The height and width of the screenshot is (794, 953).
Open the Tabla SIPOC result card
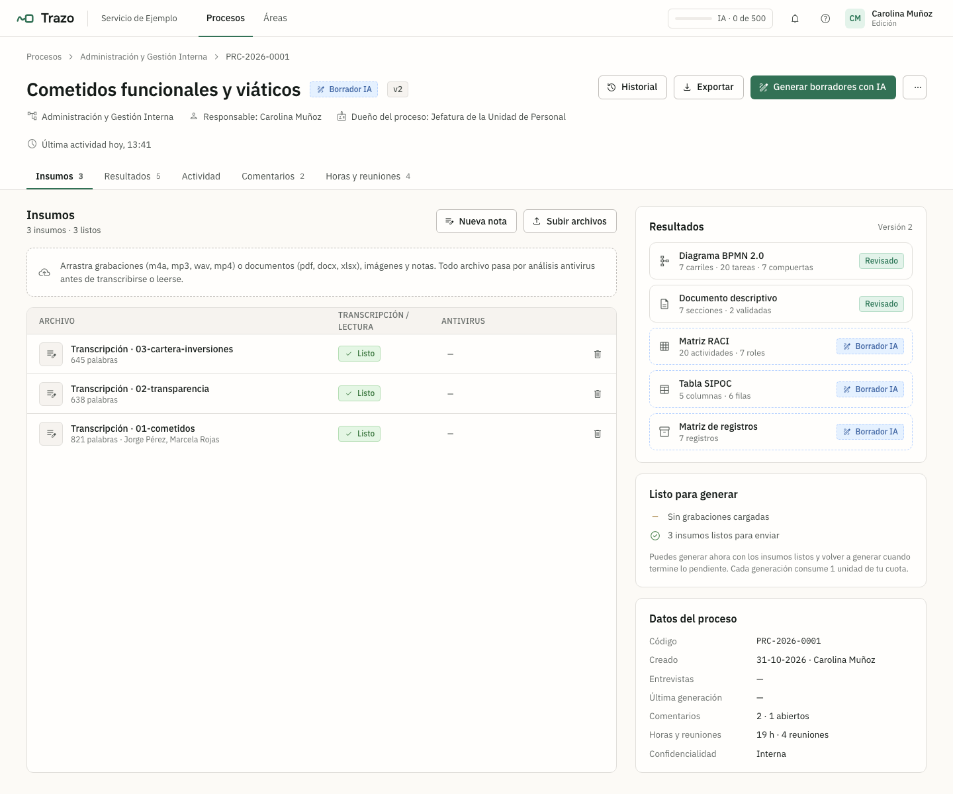781,389
